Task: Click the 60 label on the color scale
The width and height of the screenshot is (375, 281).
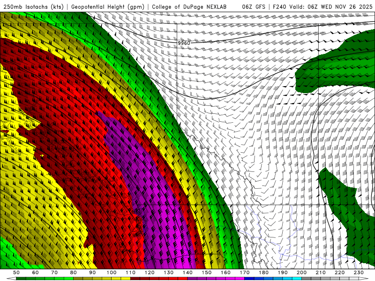Action: click(35, 273)
